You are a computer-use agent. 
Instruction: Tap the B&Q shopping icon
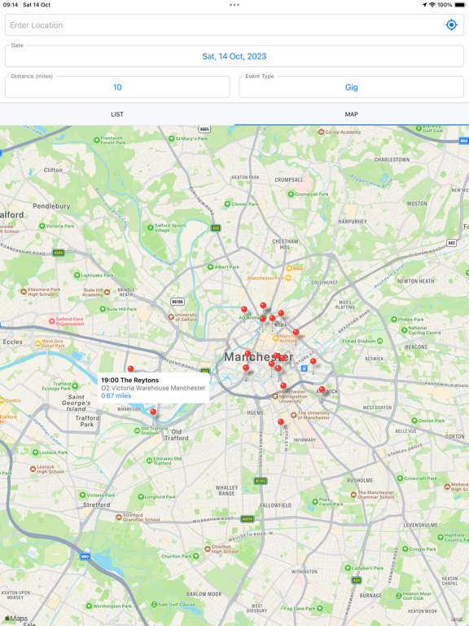tap(289, 268)
